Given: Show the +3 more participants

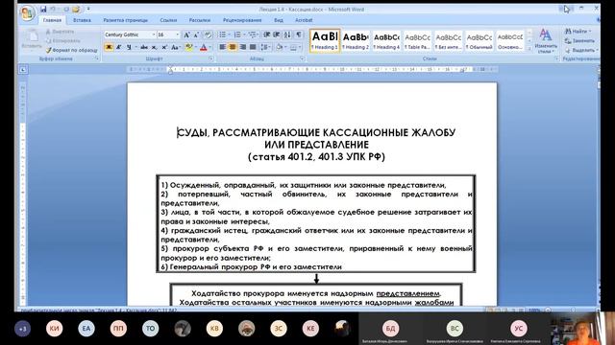Looking at the screenshot, I should 22,329.
